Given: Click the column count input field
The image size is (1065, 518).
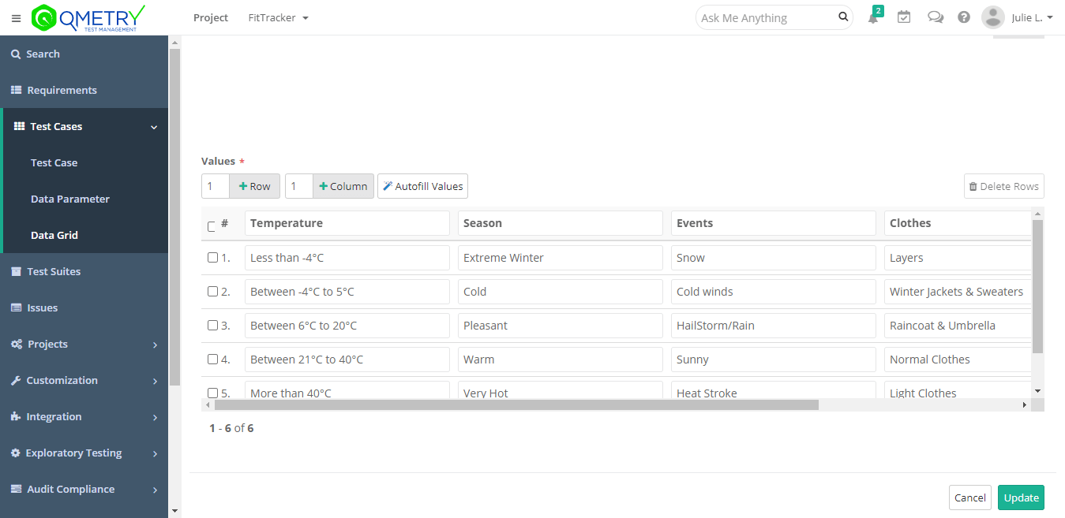Looking at the screenshot, I should 299,186.
